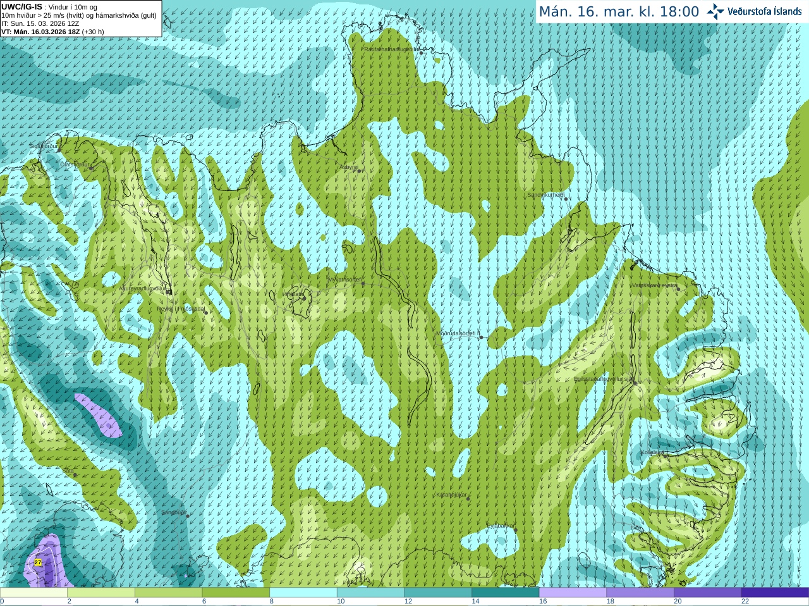Click the legend value 8
809x606 pixels.
tap(272, 602)
